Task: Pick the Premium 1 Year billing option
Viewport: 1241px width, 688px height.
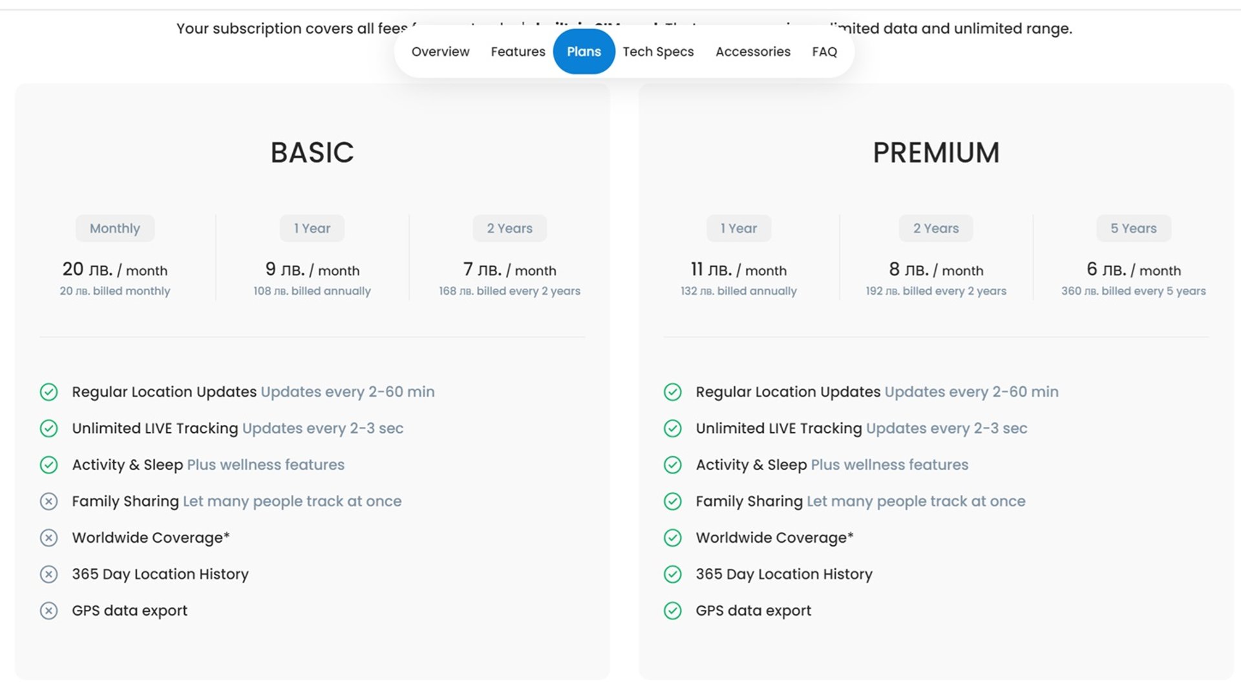Action: pyautogui.click(x=739, y=228)
